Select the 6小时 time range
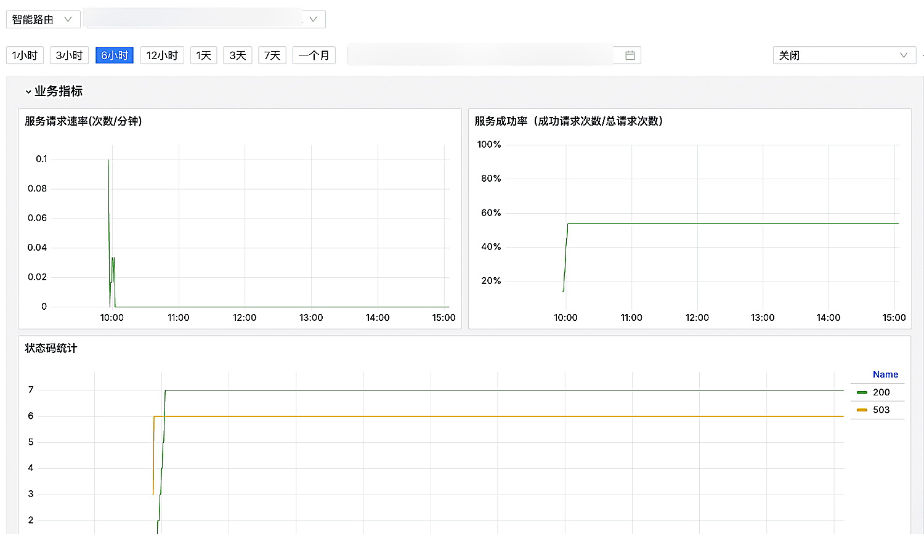Image resolution: width=924 pixels, height=534 pixels. (115, 55)
